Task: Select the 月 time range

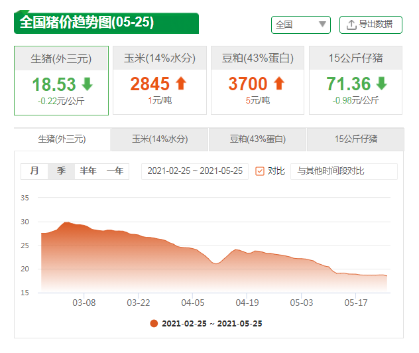Action: tap(34, 171)
